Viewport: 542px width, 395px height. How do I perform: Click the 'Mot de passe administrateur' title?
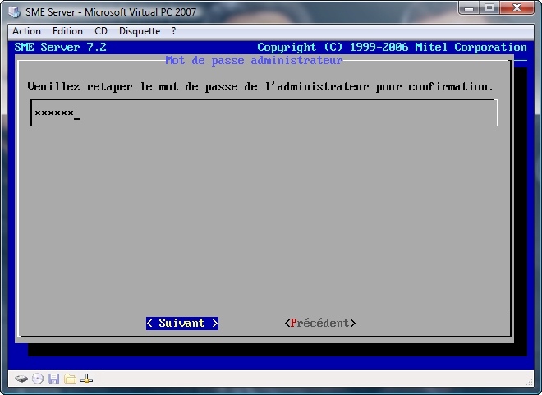pyautogui.click(x=254, y=60)
